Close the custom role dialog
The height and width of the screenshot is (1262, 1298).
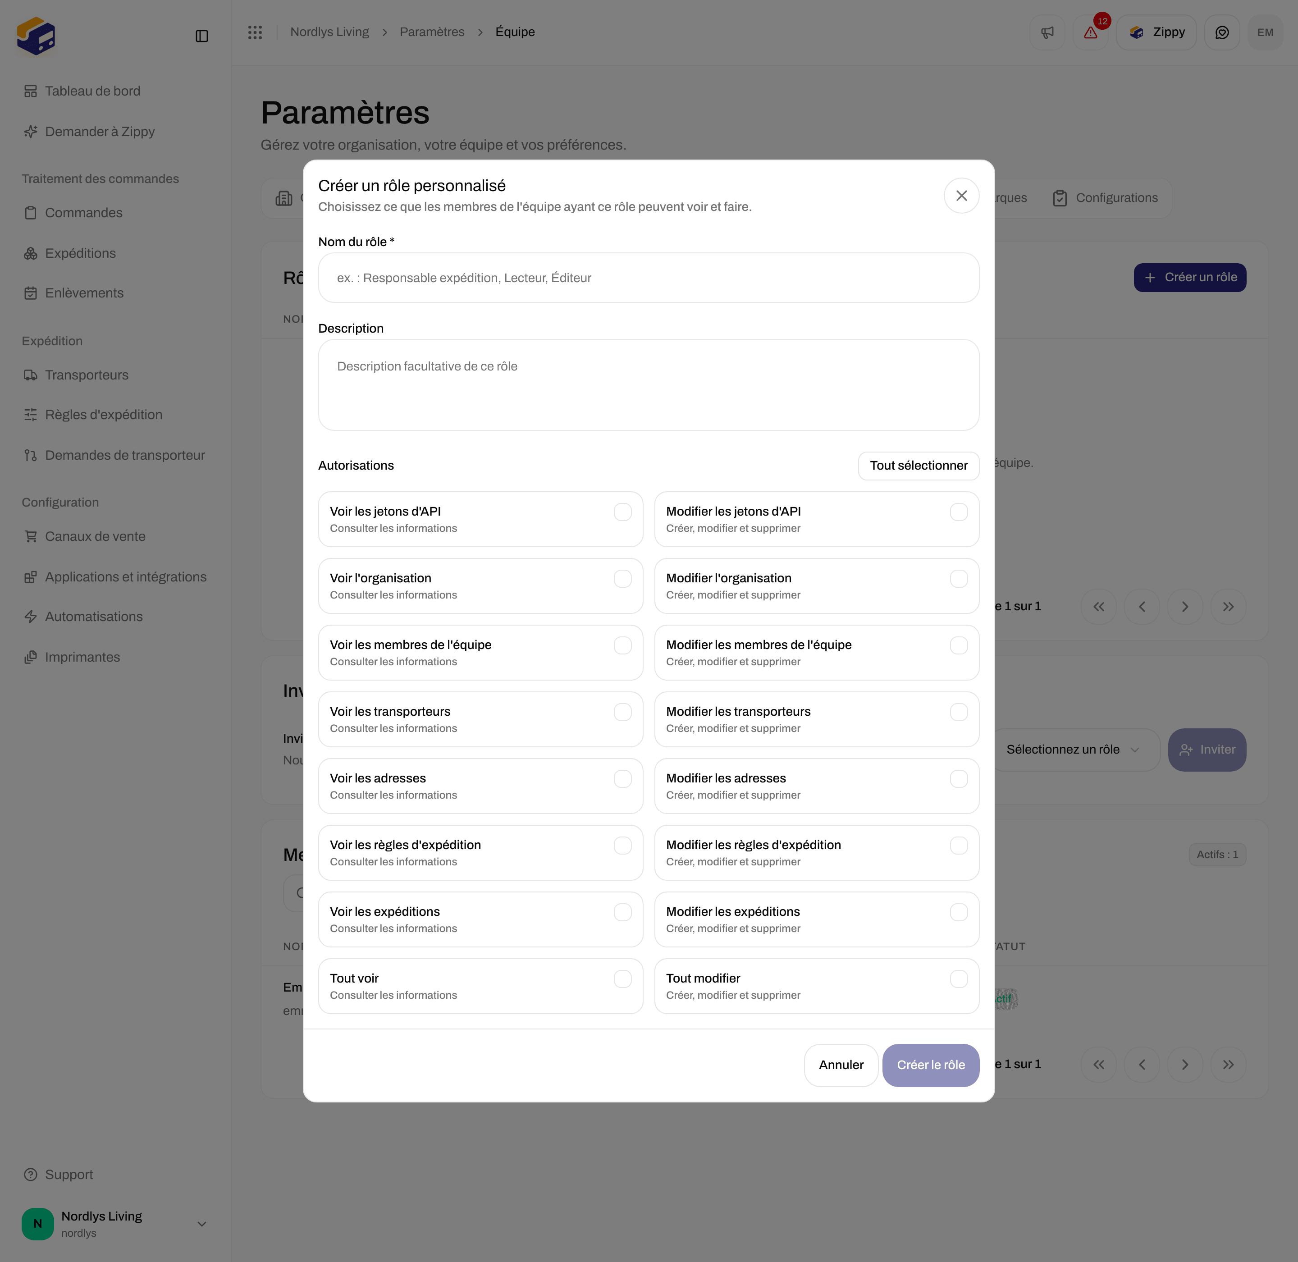(x=961, y=196)
